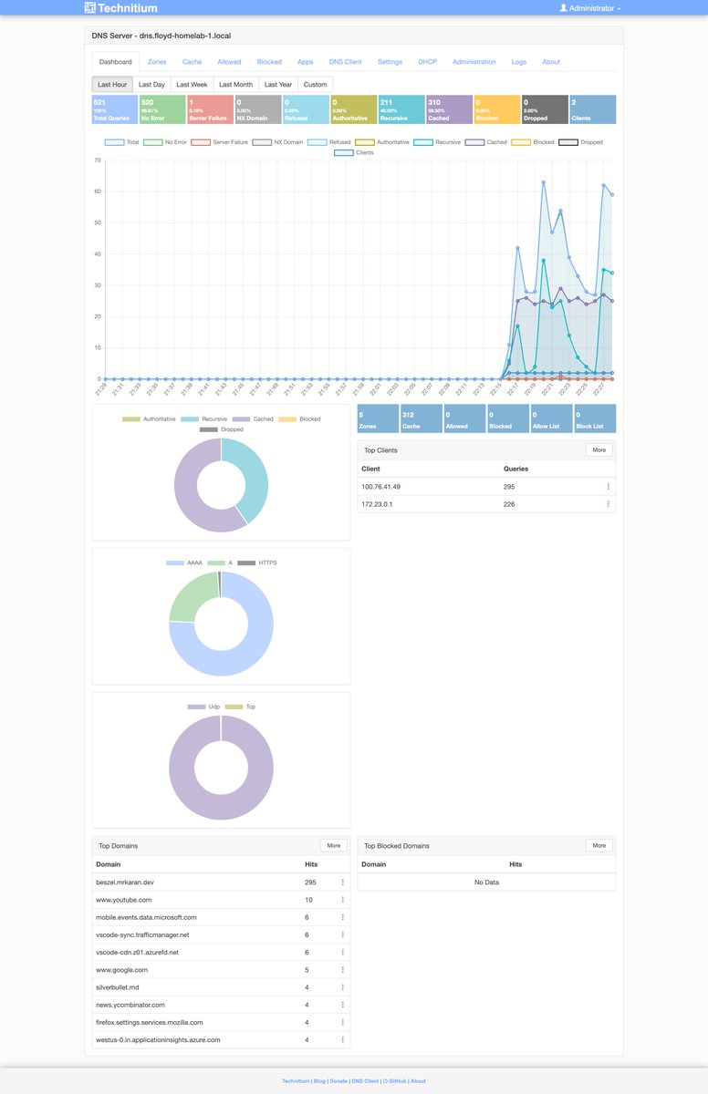Open options menu for client 172.23.0.1
708x1094 pixels.
[x=608, y=504]
